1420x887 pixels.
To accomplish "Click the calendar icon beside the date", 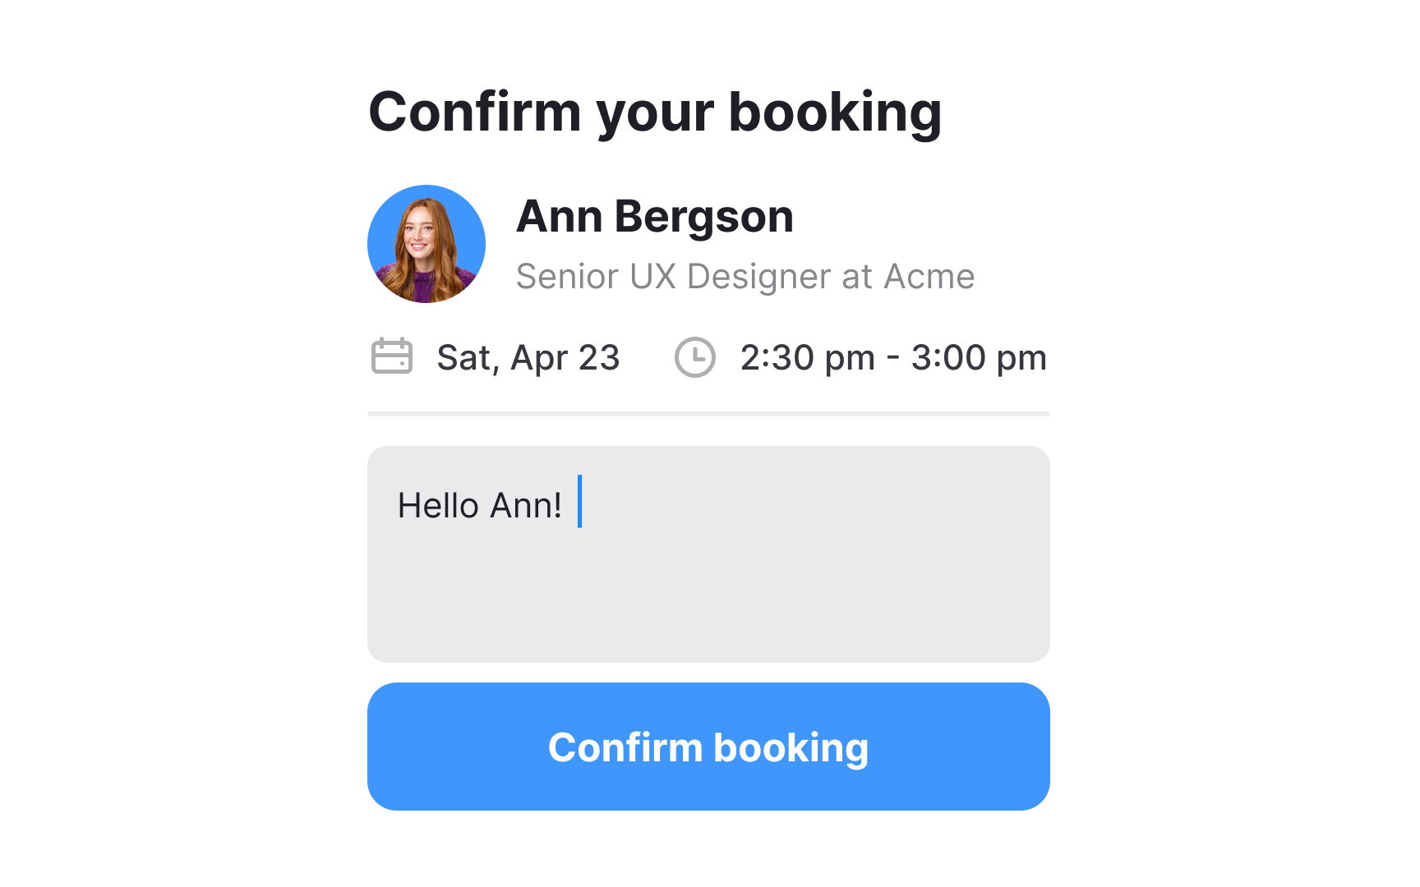I will 391,356.
